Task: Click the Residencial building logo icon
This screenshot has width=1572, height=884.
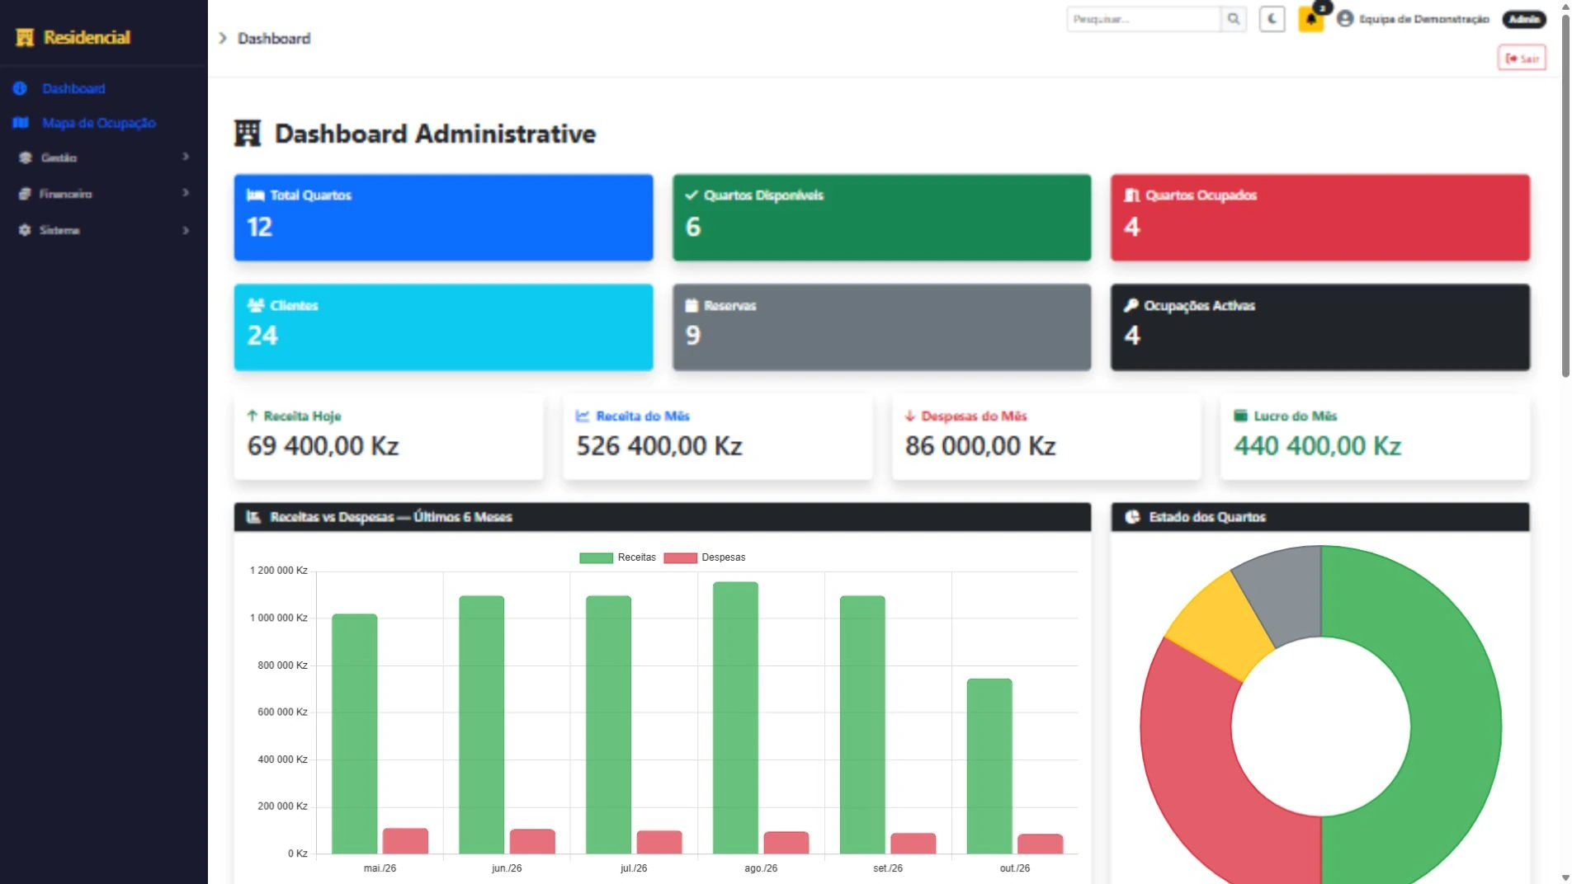Action: click(25, 38)
